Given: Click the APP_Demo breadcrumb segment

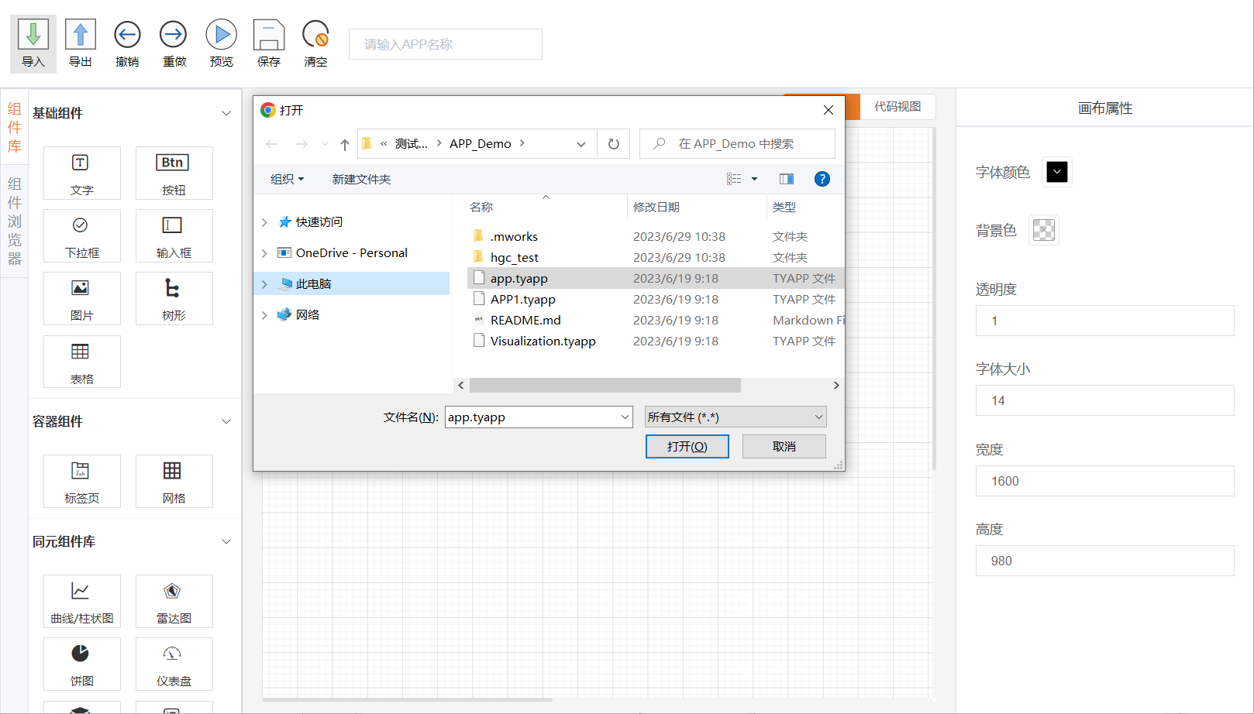Looking at the screenshot, I should (481, 143).
